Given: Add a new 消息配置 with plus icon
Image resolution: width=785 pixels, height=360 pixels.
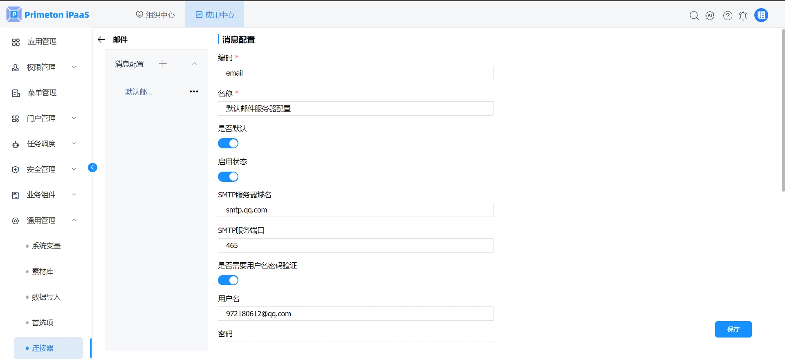Looking at the screenshot, I should click(x=163, y=64).
